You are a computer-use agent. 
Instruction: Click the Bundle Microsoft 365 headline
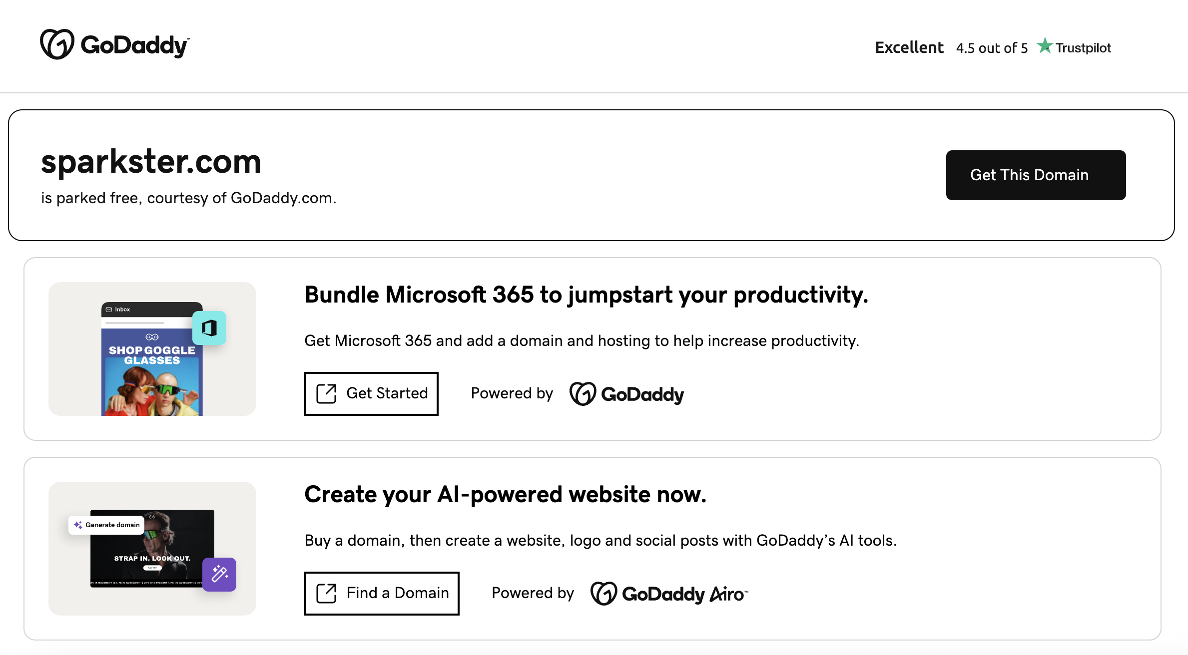[586, 295]
